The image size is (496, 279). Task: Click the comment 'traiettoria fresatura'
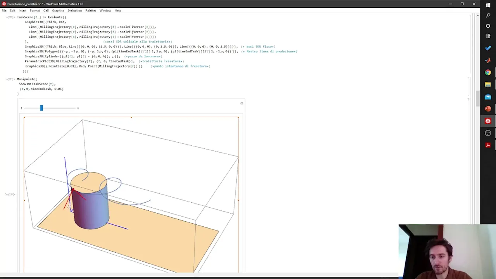(x=161, y=61)
